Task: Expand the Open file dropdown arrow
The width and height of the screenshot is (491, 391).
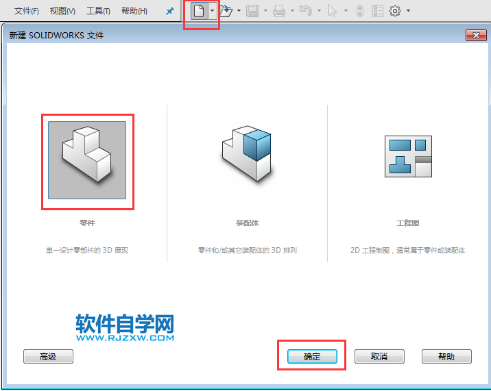Action: coord(239,11)
